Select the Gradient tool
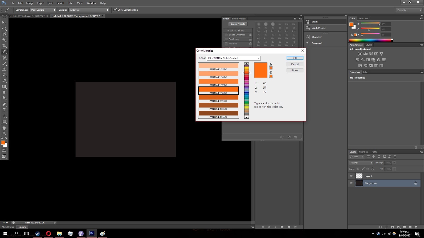The height and width of the screenshot is (238, 424). tap(4, 86)
